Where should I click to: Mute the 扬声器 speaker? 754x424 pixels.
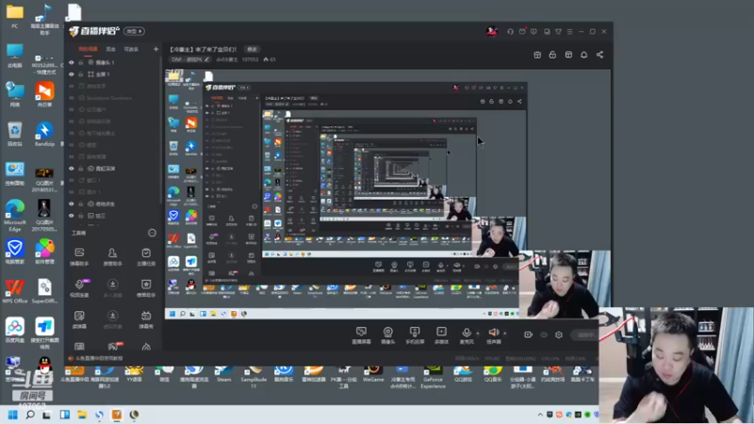click(493, 335)
